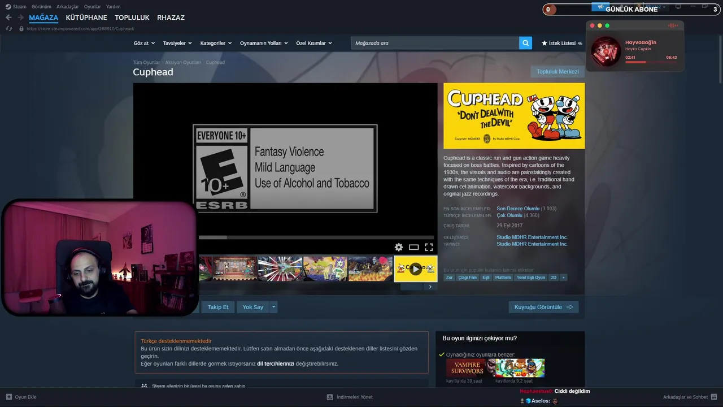
Task: Click the Oyun Ekle plus icon
Action: pos(8,397)
